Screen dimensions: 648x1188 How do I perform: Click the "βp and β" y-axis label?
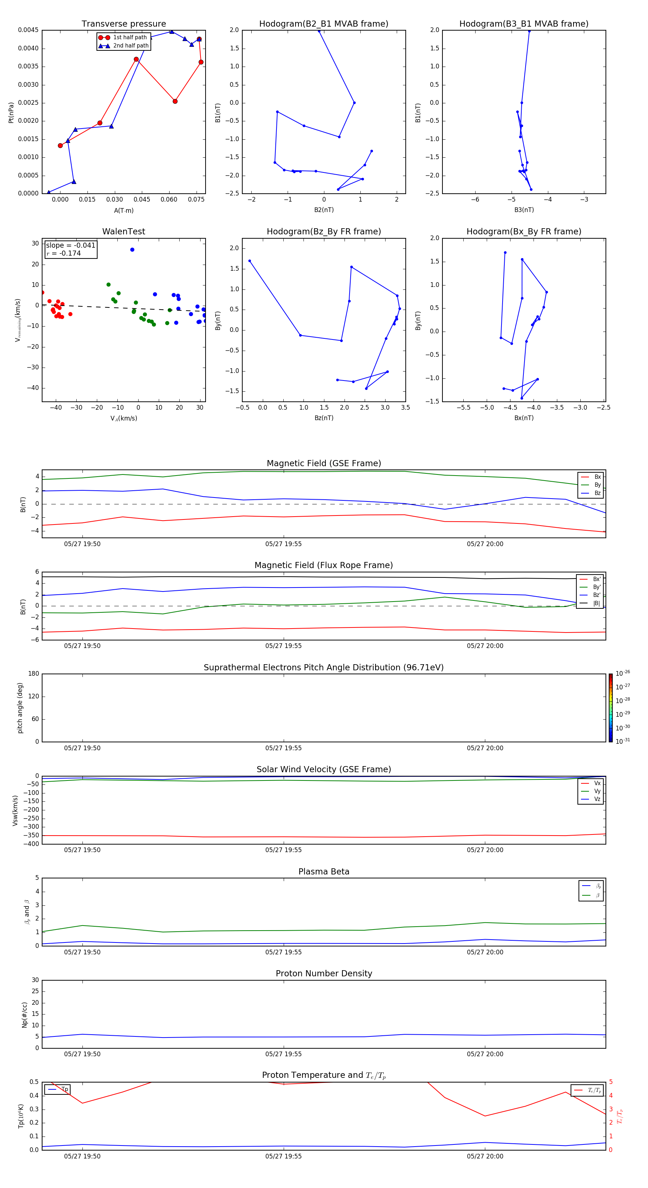click(27, 912)
